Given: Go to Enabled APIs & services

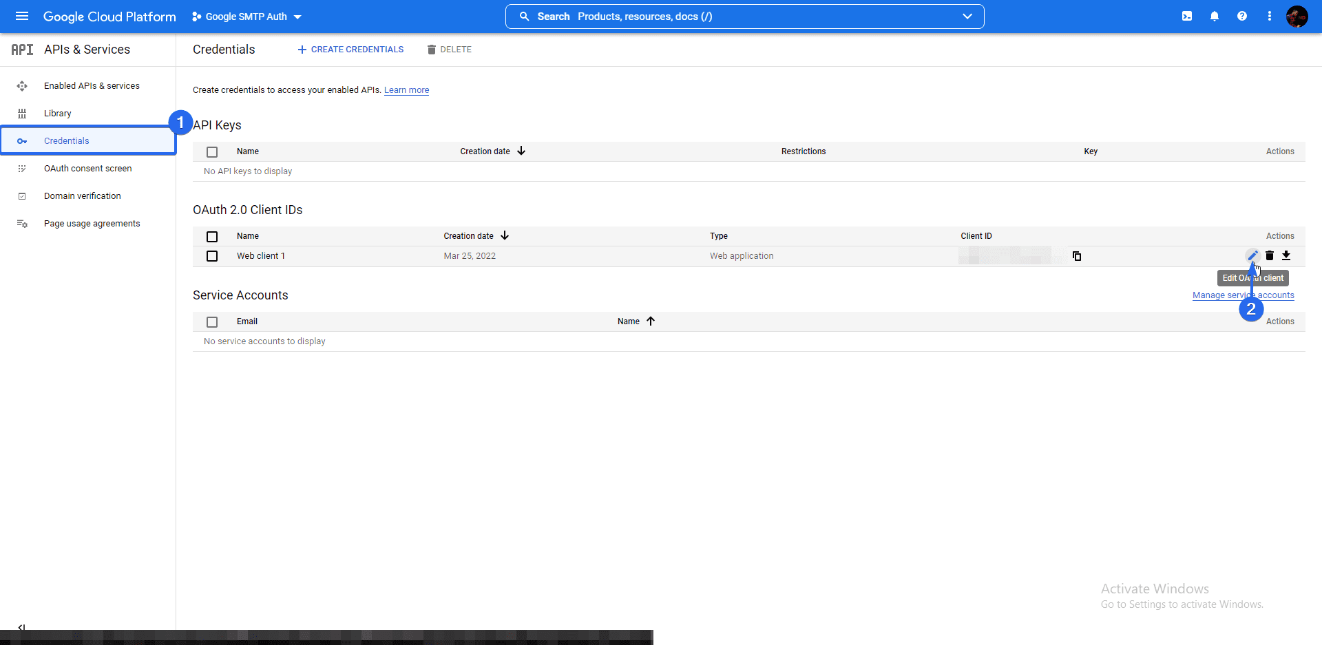Looking at the screenshot, I should (92, 86).
